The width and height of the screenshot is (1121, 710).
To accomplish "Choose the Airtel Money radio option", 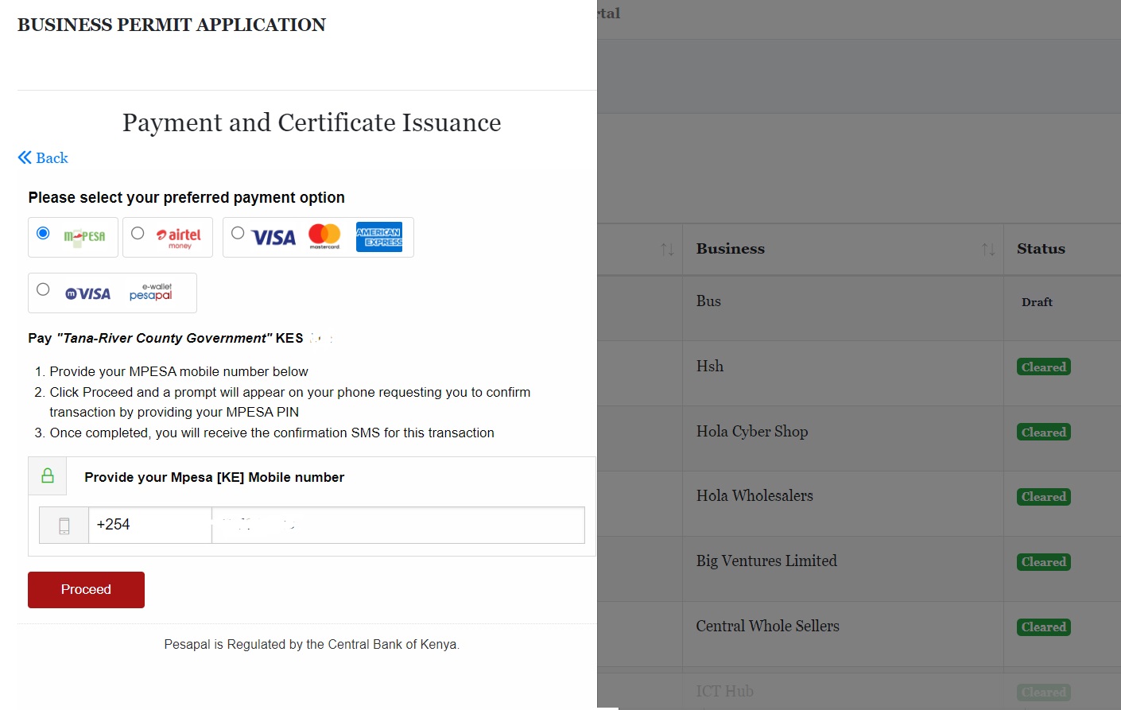I will tap(138, 233).
